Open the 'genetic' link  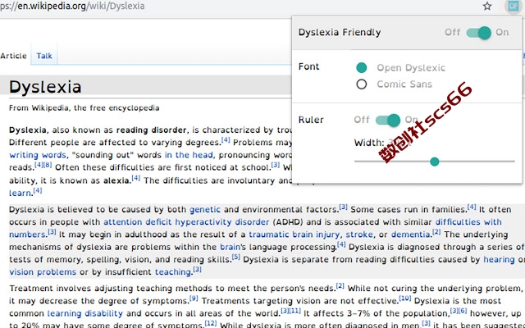tap(205, 210)
